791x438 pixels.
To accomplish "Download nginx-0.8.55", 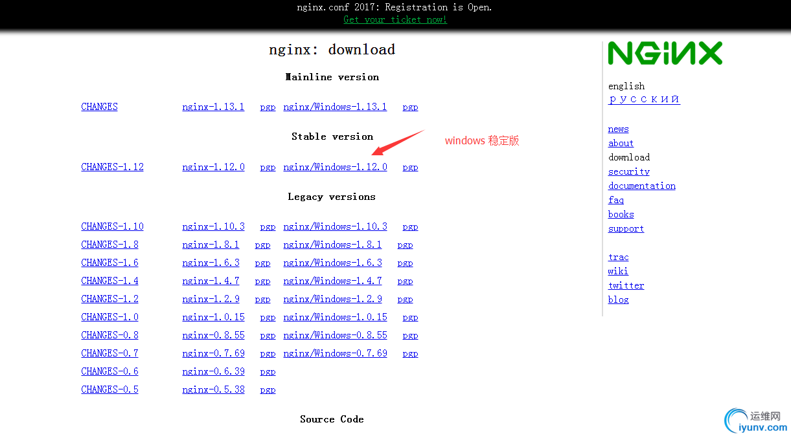I will coord(213,335).
